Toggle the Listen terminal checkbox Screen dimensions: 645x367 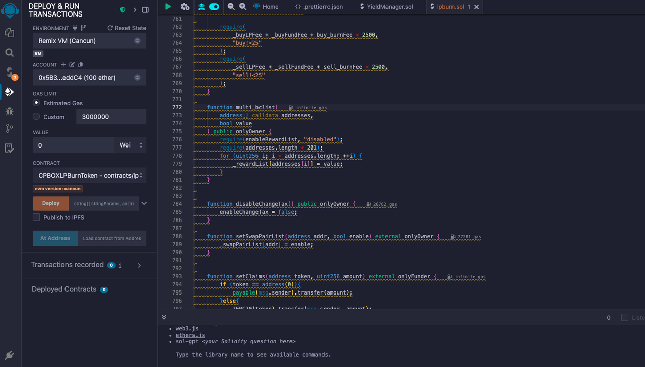(625, 317)
